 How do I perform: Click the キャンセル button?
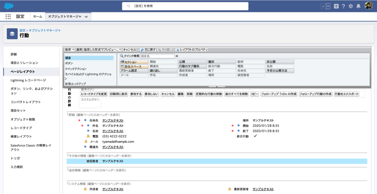[x=129, y=50]
